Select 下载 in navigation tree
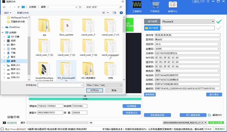The height and width of the screenshot is (132, 227). pos(13,53)
